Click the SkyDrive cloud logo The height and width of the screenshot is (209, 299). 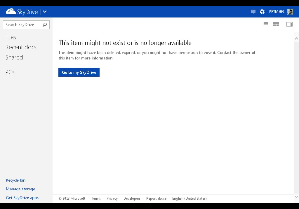(x=11, y=12)
